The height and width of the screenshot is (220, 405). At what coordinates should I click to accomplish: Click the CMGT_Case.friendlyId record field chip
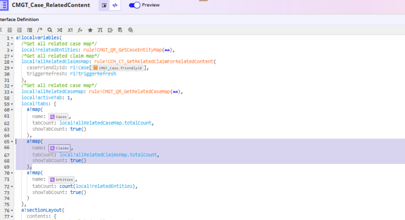click(x=117, y=68)
